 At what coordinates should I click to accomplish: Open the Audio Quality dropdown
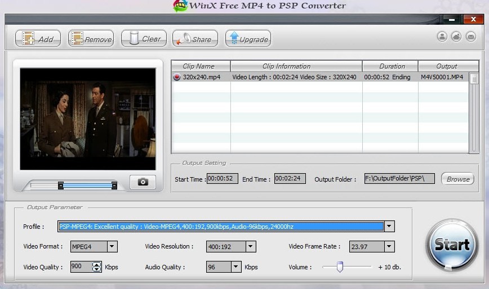pos(236,267)
